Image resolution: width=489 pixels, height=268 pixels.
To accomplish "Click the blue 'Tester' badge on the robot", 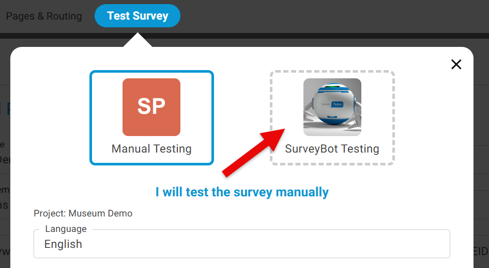I will (337, 104).
